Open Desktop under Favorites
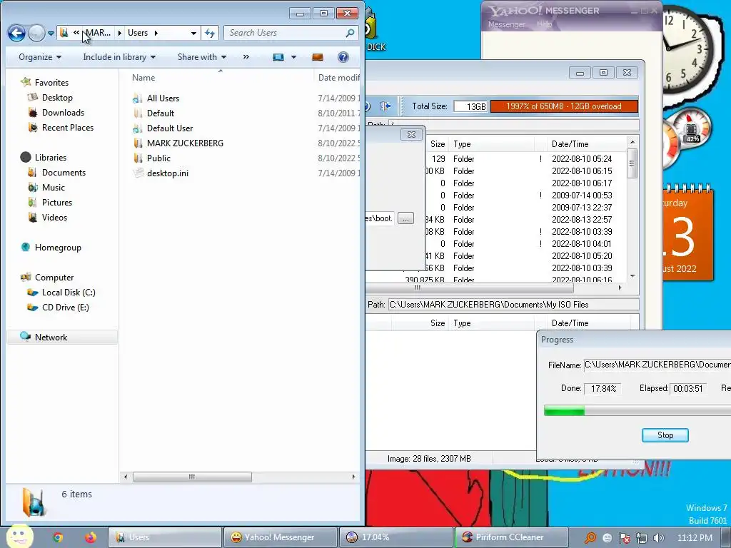The height and width of the screenshot is (548, 731). click(57, 97)
